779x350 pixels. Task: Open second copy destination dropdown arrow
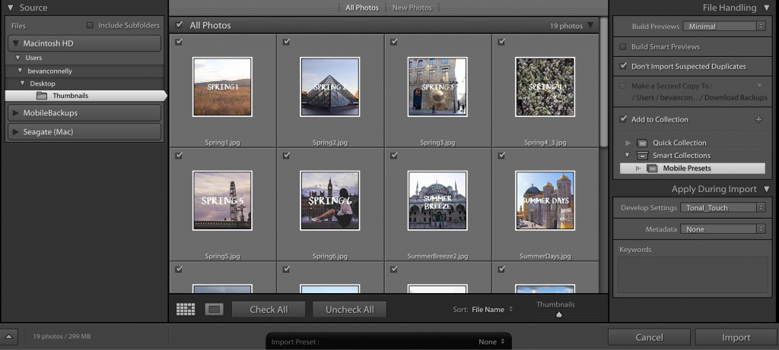759,86
